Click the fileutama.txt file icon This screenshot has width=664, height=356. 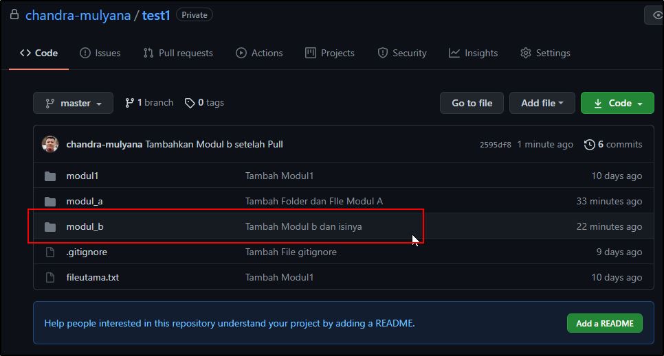(50, 278)
